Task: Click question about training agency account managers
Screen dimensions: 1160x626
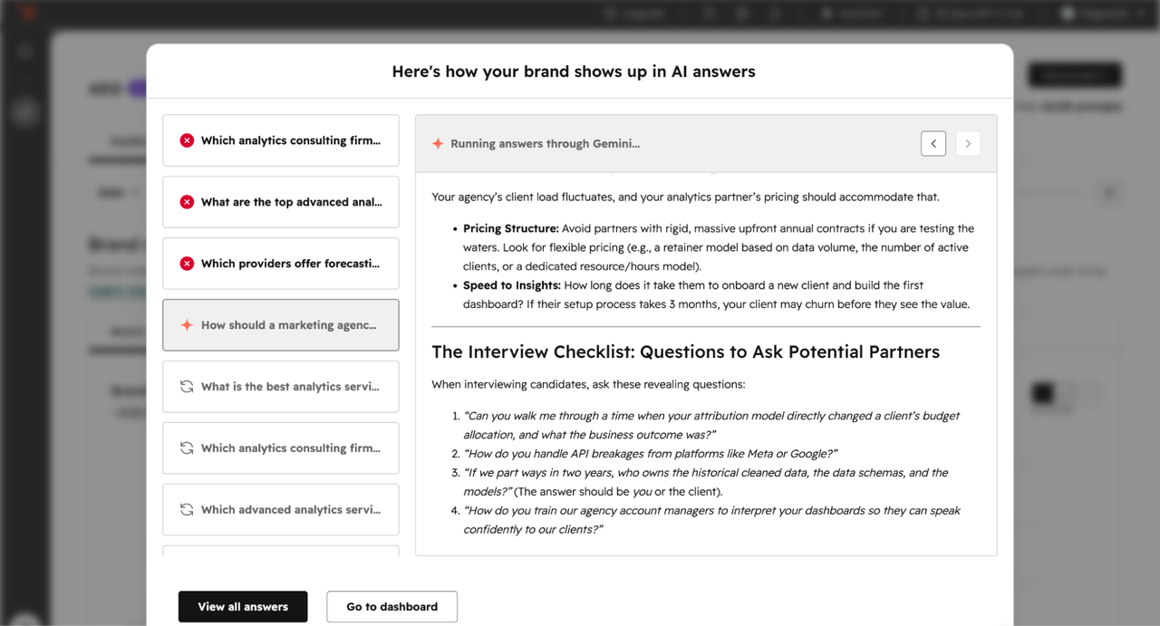Action: pyautogui.click(x=711, y=520)
